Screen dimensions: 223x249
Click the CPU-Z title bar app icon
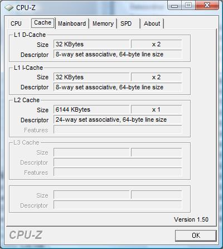click(x=9, y=8)
